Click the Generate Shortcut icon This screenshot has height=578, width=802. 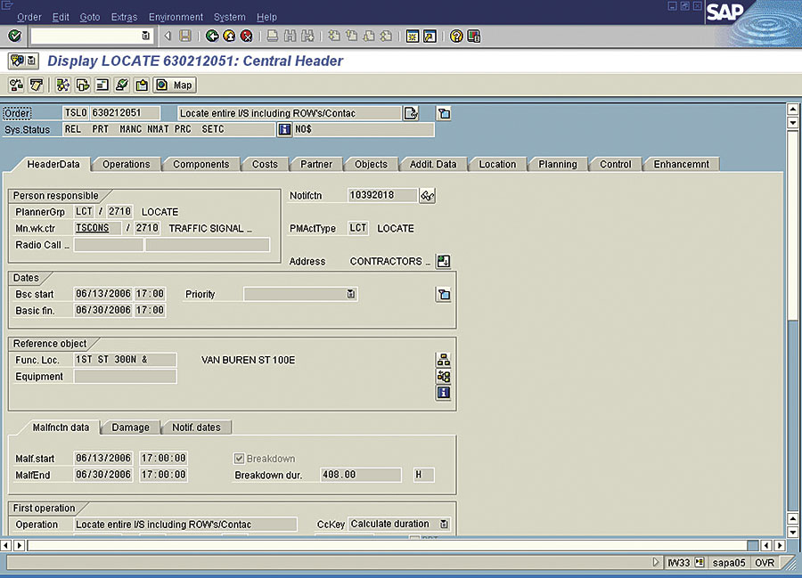430,36
